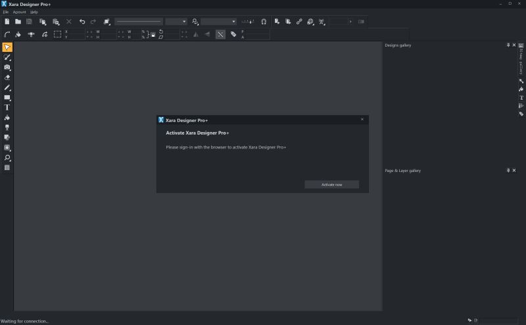Close the Designs gallery panel
This screenshot has width=526, height=325.
point(514,45)
